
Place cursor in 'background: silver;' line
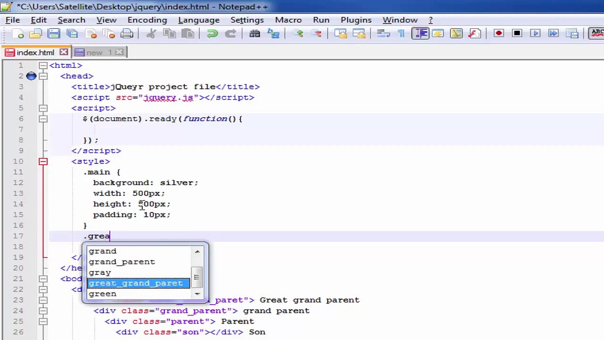click(145, 183)
